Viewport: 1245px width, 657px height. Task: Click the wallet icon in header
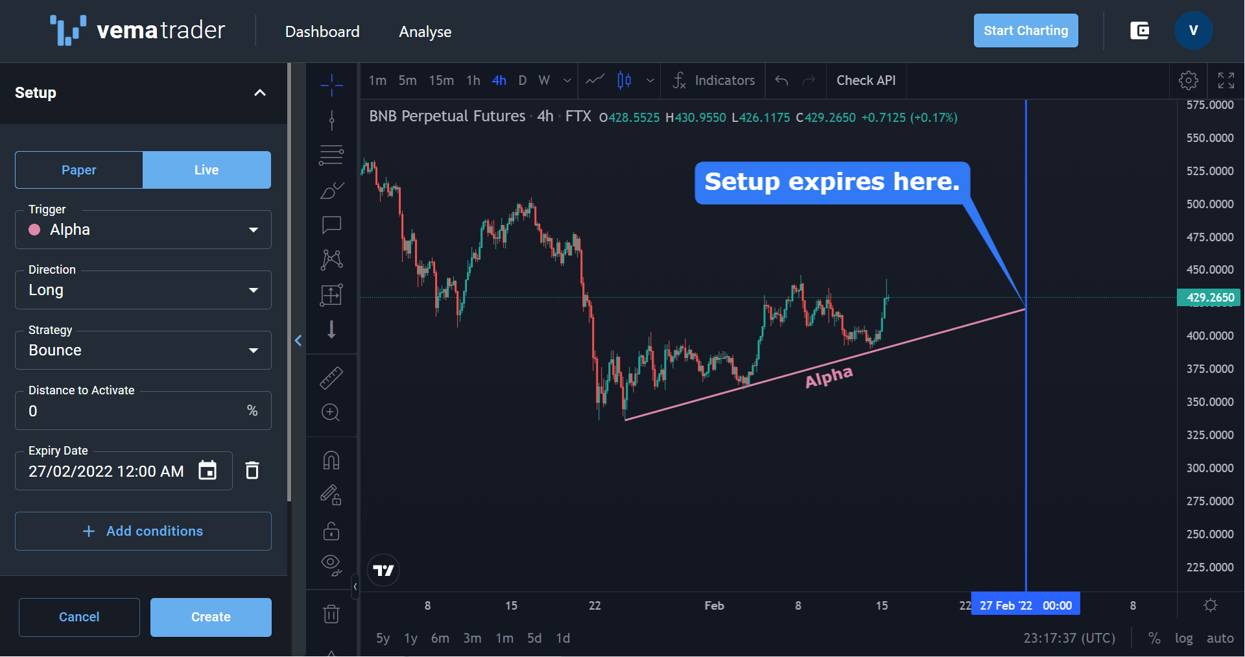(1139, 30)
